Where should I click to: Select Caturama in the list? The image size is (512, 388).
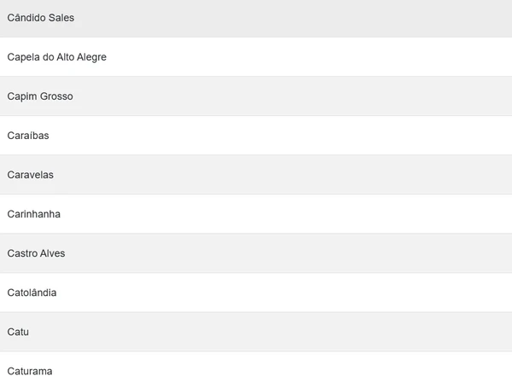point(256,371)
